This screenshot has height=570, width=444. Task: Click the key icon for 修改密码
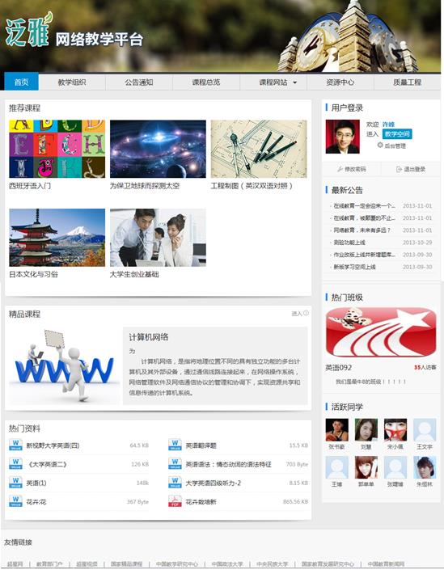point(340,169)
